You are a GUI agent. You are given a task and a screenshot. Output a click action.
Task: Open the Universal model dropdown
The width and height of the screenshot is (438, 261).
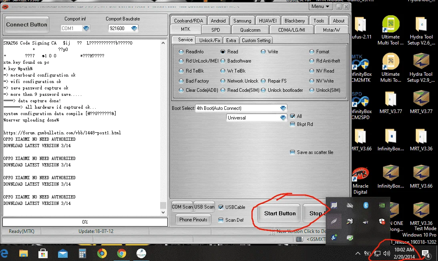click(283, 118)
